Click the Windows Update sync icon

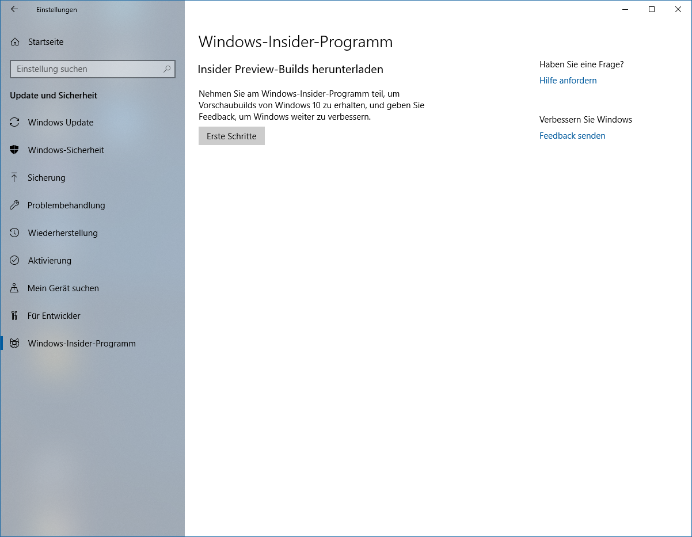[15, 123]
